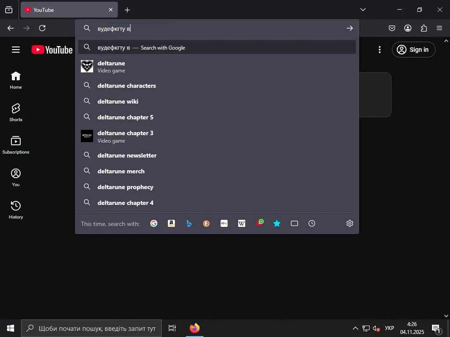Select the deltarune characters suggestion
450x337 pixels.
(x=217, y=86)
